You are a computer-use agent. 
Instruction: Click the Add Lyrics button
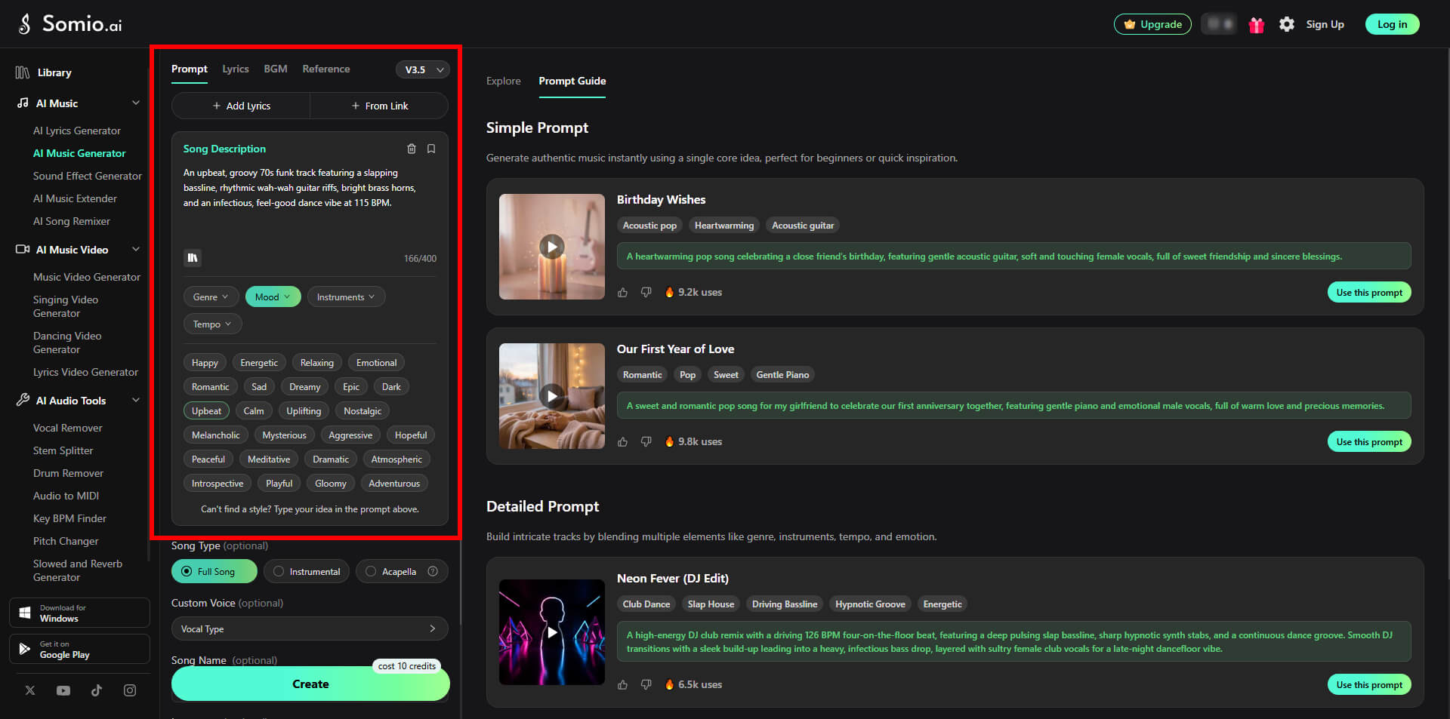tap(241, 106)
